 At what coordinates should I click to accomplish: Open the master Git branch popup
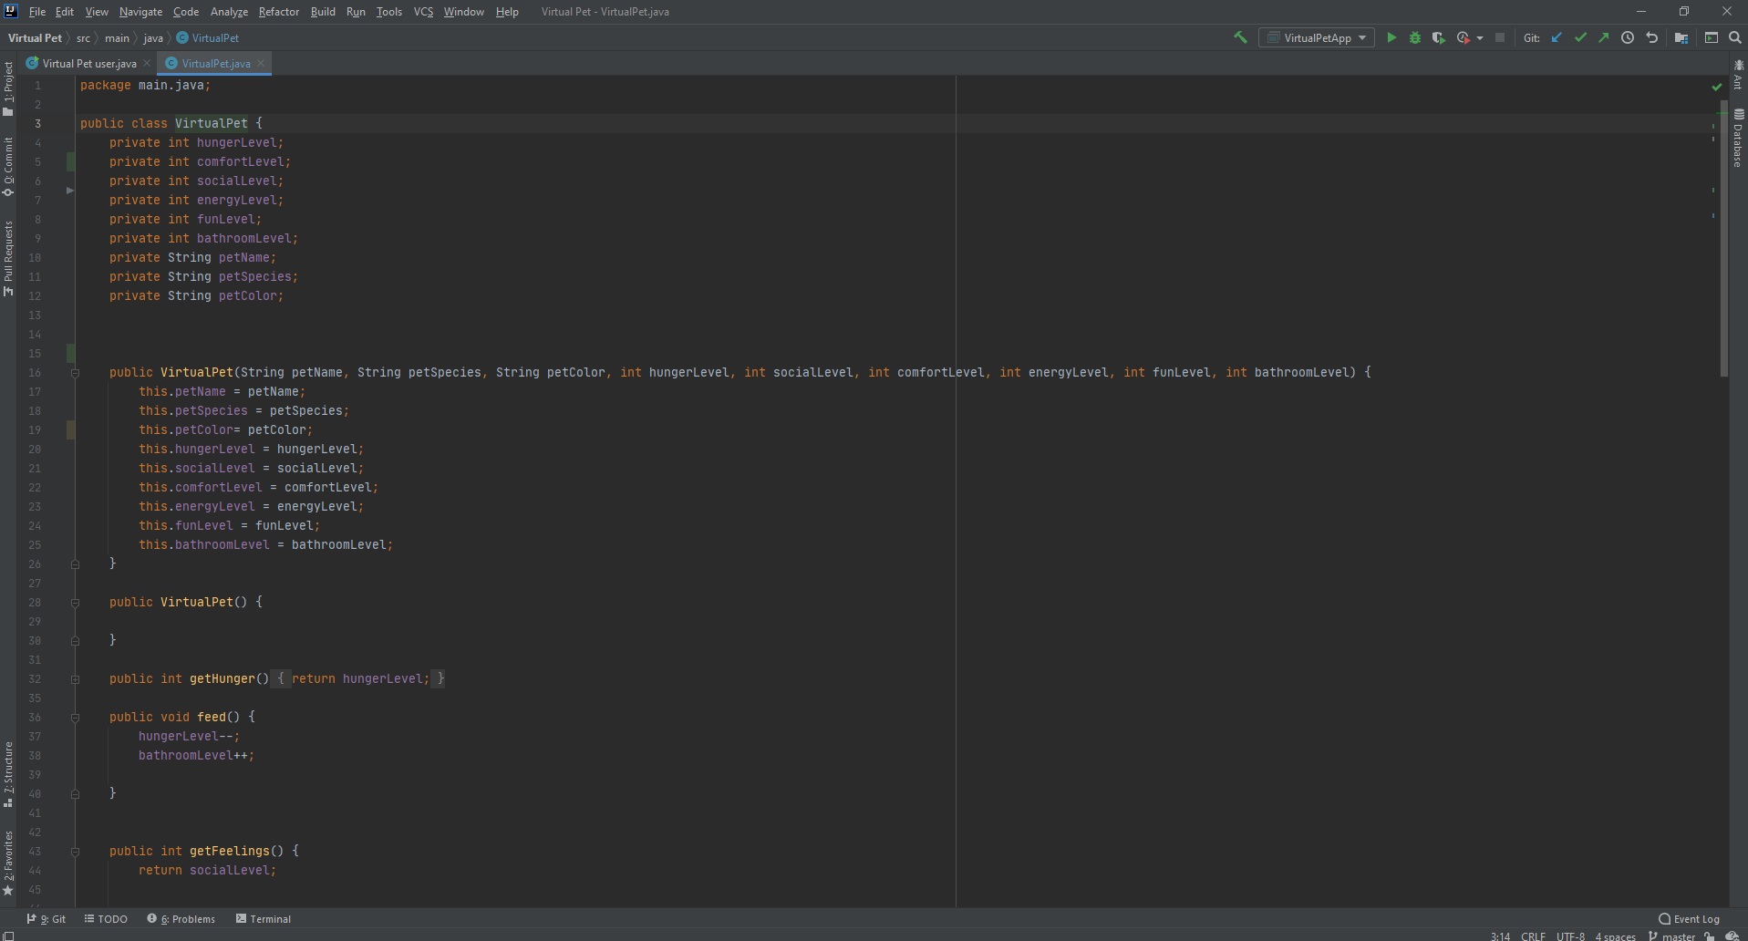[1671, 936]
